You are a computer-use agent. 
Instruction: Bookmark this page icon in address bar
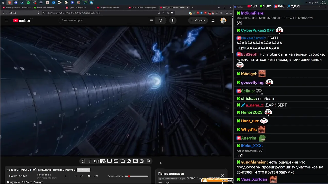click(x=38, y=13)
